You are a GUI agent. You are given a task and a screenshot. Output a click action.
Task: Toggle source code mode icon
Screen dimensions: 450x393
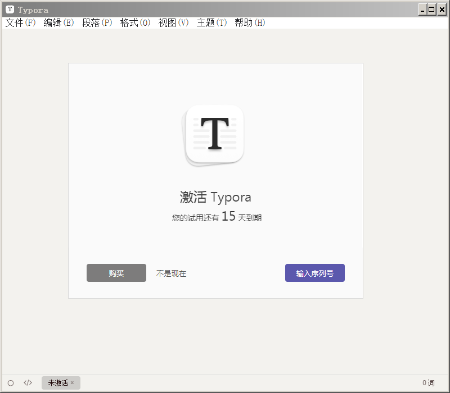click(28, 383)
